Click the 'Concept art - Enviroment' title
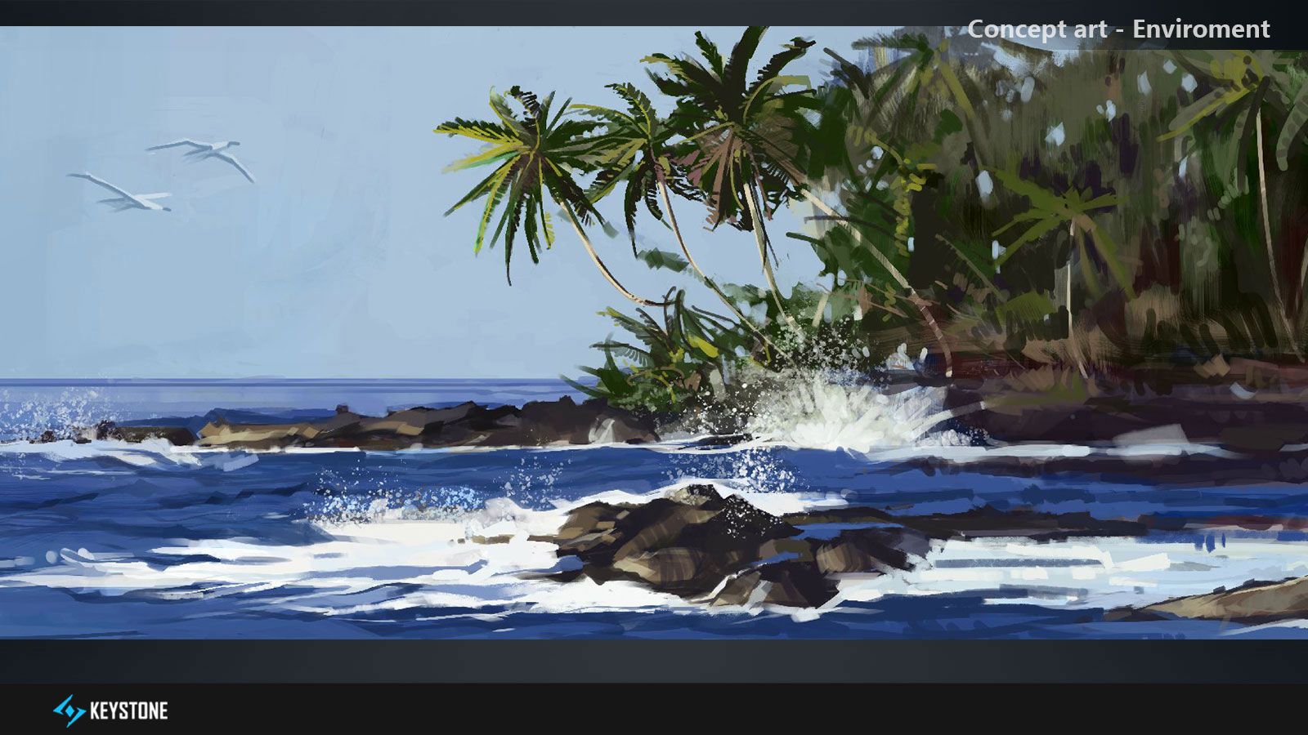The image size is (1308, 735). 1118,29
